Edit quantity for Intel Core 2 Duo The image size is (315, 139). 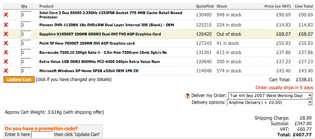coord(26,15)
